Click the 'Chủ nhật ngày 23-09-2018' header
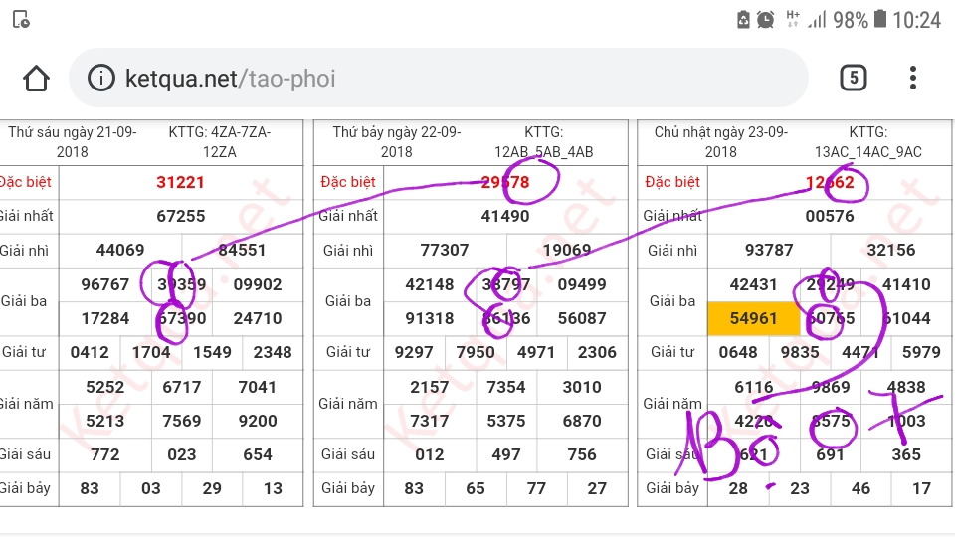The image size is (955, 537). click(x=721, y=141)
